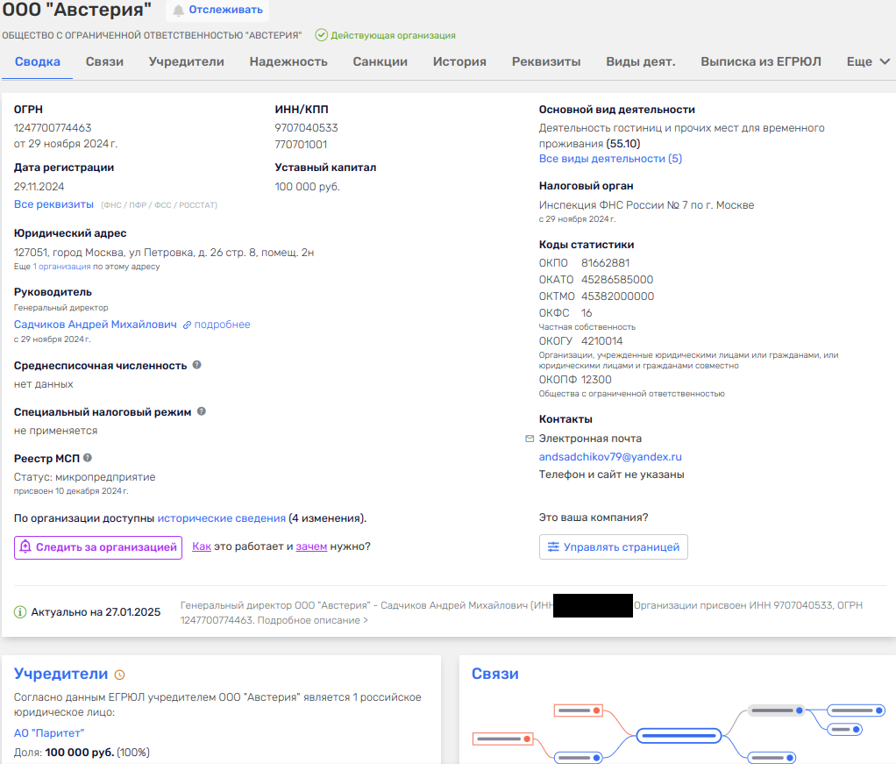
Task: Switch to the Сводка tab
Action: 37,61
